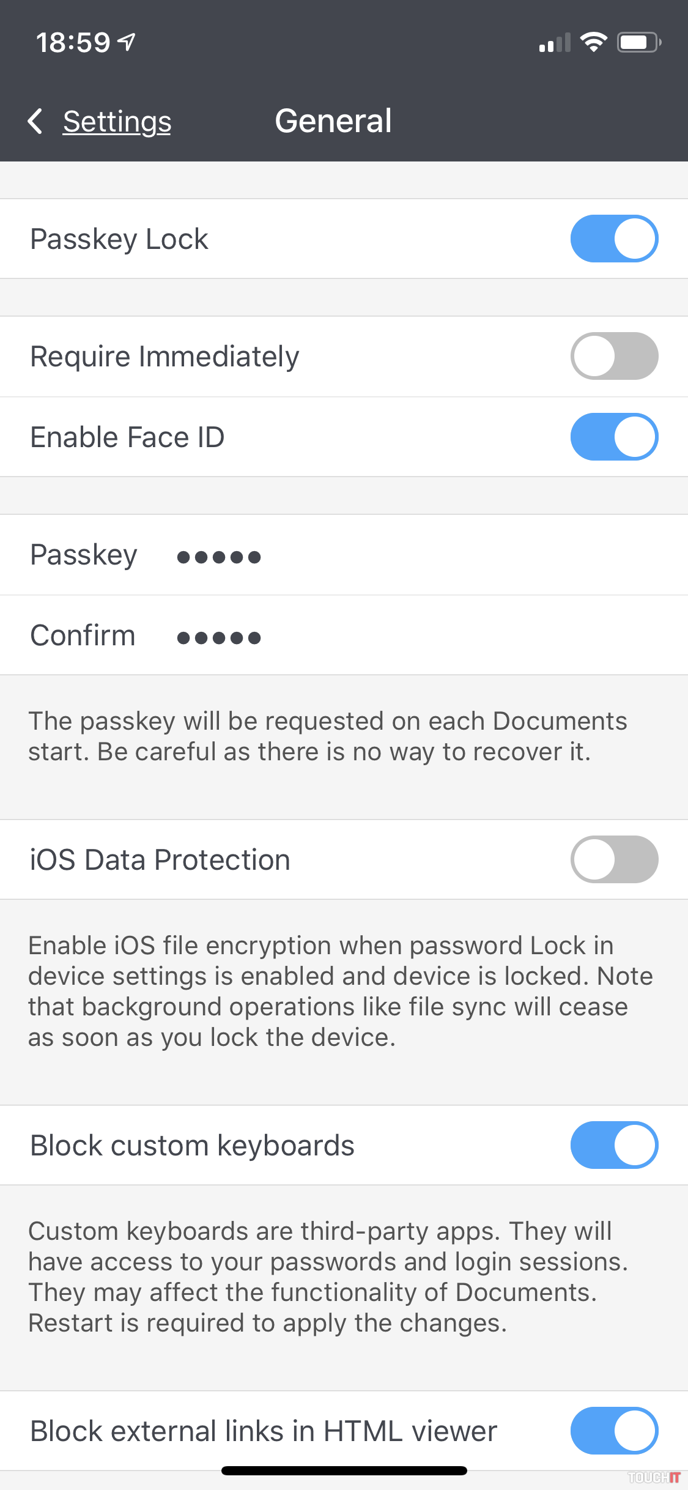Screen dimensions: 688x1490
Task: Turn on iOS Data Protection switch
Action: [x=614, y=859]
